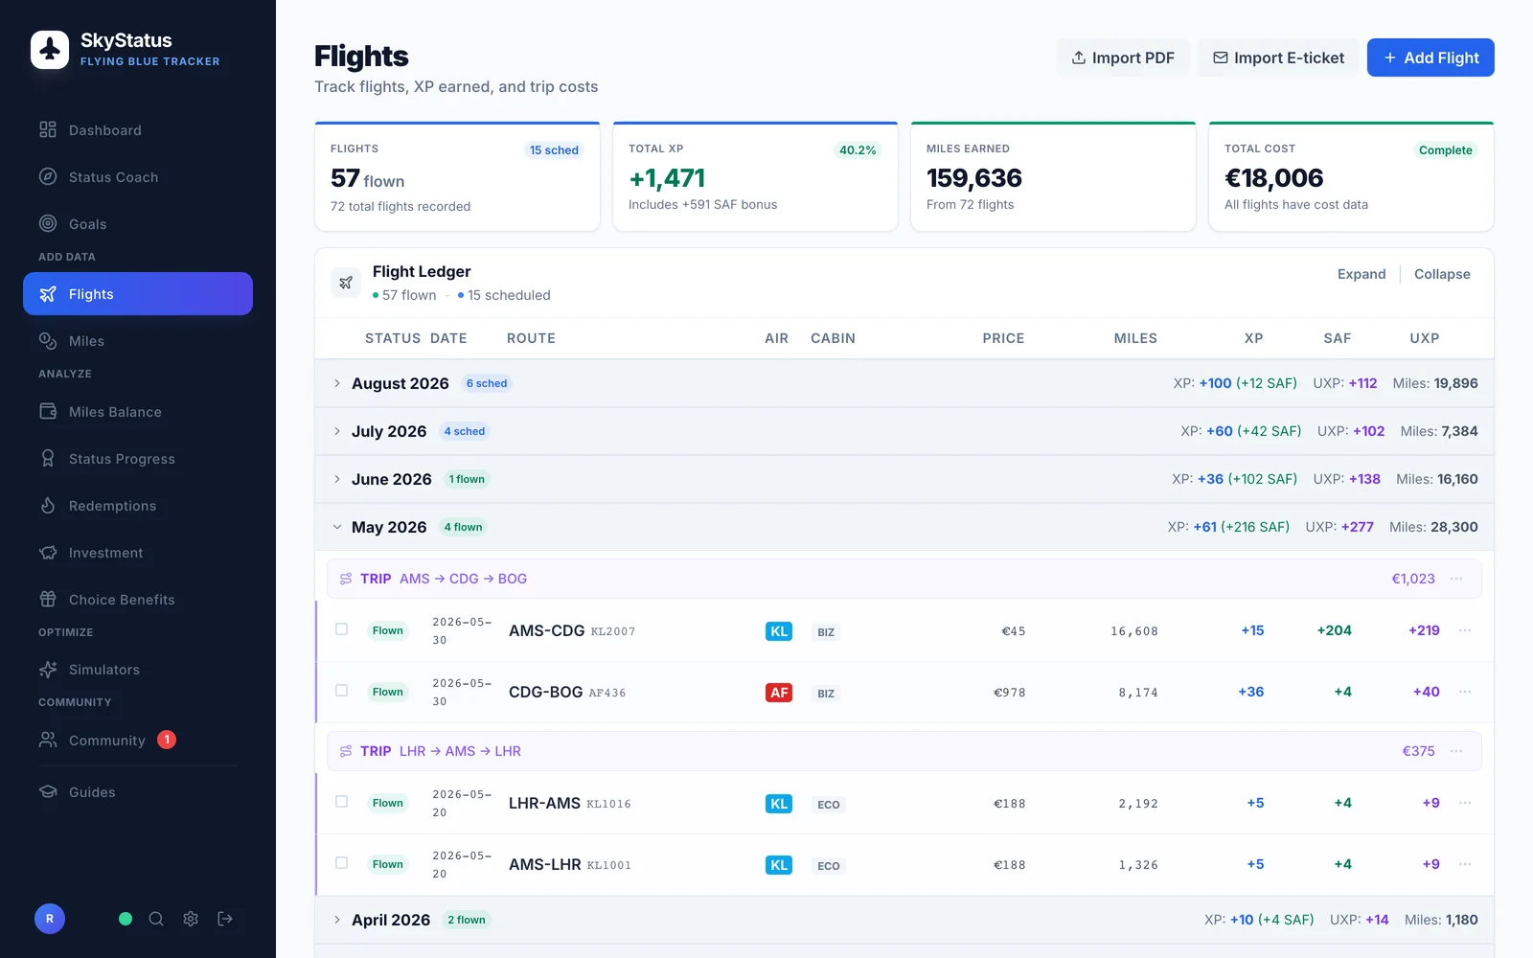
Task: Open more options for LHR-AMS flight row
Action: pos(1465,803)
